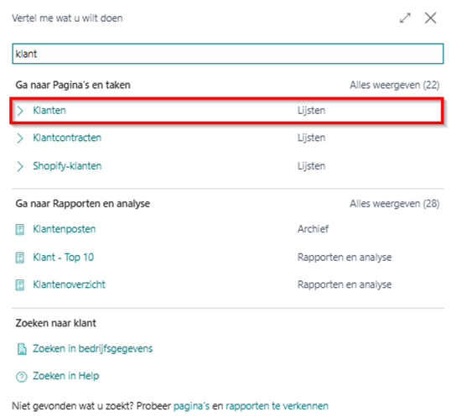Open the Shopify-klanten list

[67, 166]
